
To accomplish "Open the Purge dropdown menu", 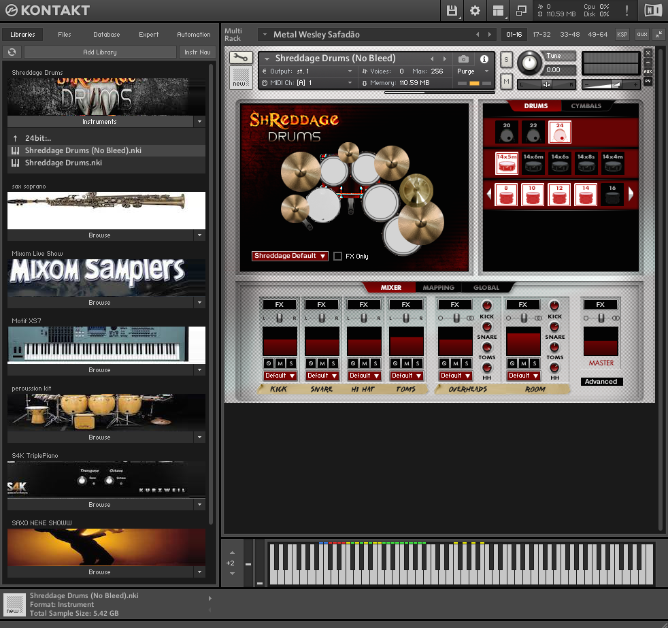I will click(473, 71).
